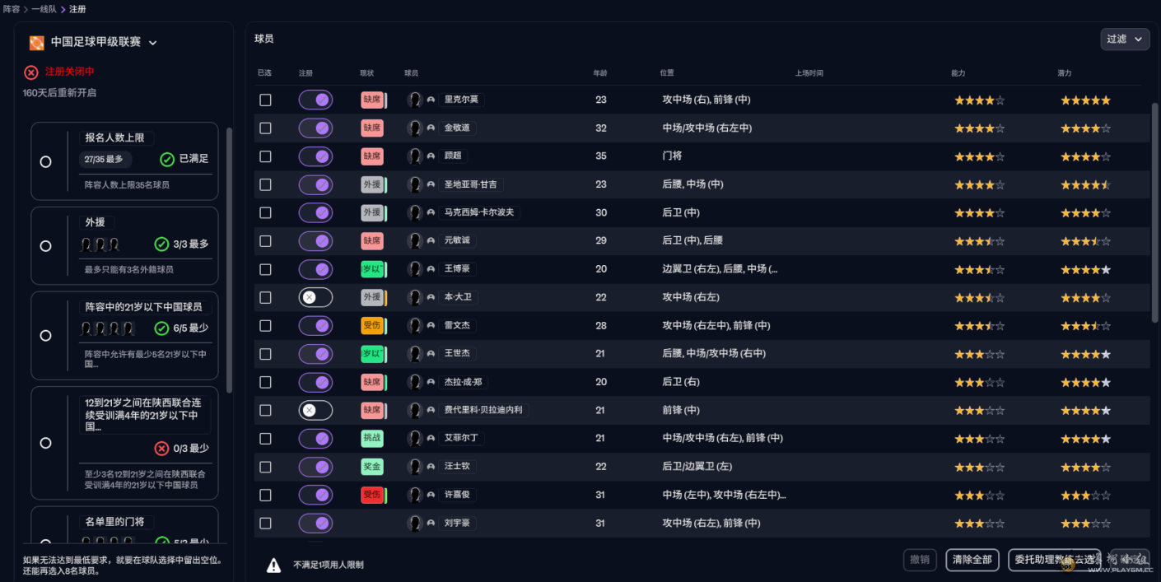The width and height of the screenshot is (1161, 582).
Task: Click the warning triangle icon at bottom
Action: [273, 565]
